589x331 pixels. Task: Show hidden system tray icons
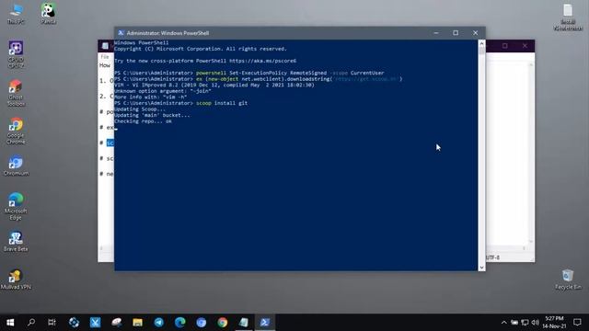point(504,323)
